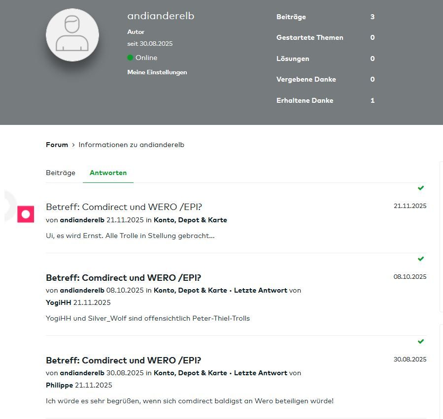This screenshot has height=419, width=443.
Task: Click the Beiträge count in profile stats
Action: click(373, 17)
